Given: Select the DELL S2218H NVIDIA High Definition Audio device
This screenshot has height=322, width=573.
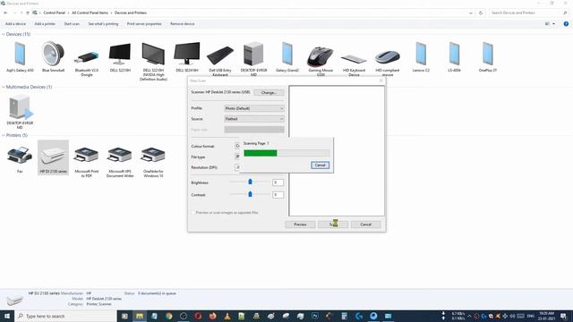Looking at the screenshot, I should (153, 62).
